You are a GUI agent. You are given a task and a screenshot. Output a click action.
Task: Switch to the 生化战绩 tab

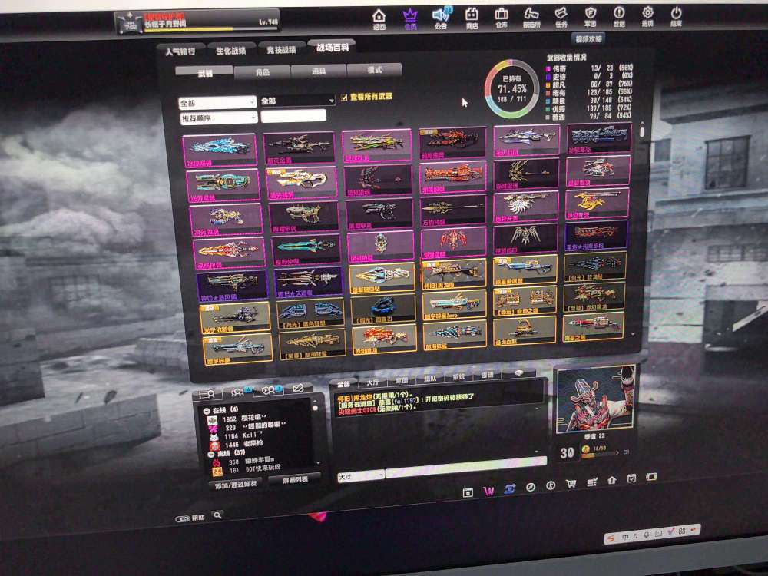(x=231, y=51)
